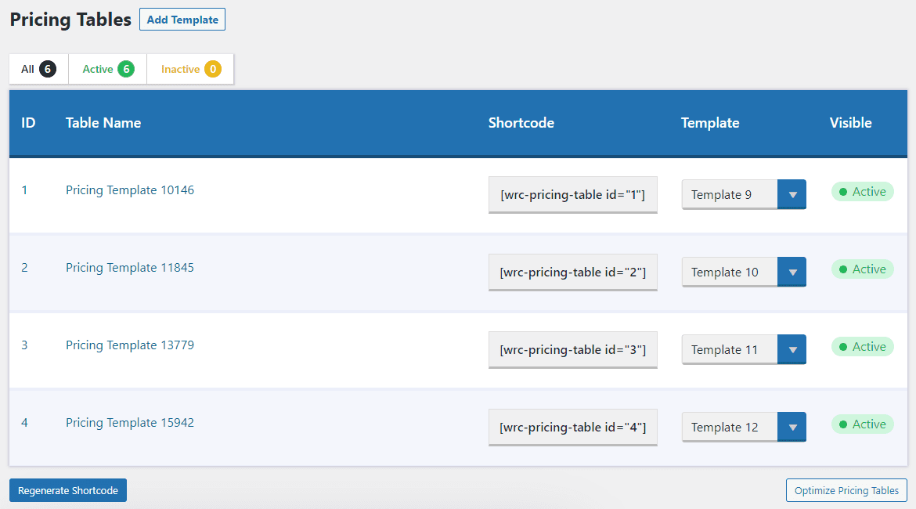The height and width of the screenshot is (509, 916).
Task: Toggle the Active status for table 3
Action: [862, 347]
